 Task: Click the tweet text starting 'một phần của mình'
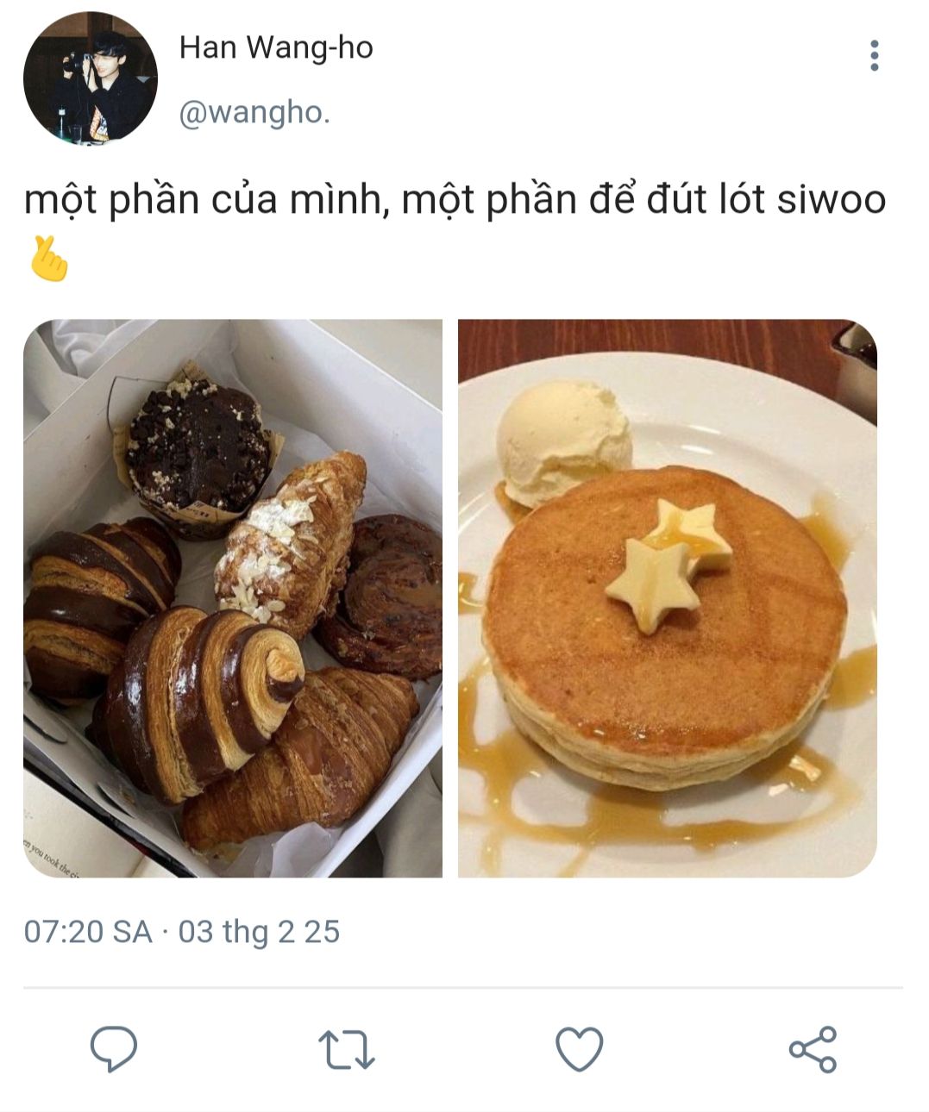[x=455, y=200]
